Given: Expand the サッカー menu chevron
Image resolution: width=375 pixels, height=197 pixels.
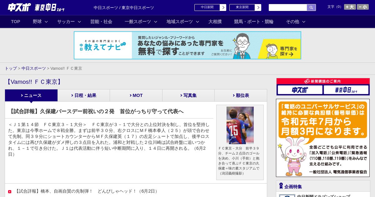Looking at the screenshot, I should click(79, 22).
